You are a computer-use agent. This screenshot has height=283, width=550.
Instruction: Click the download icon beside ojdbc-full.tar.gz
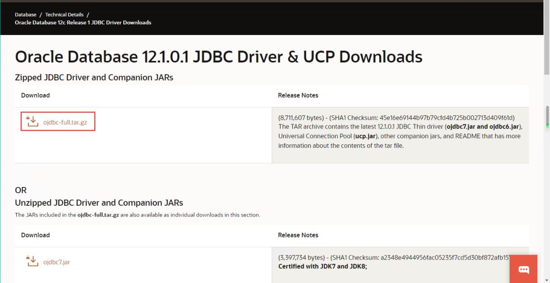(33, 122)
